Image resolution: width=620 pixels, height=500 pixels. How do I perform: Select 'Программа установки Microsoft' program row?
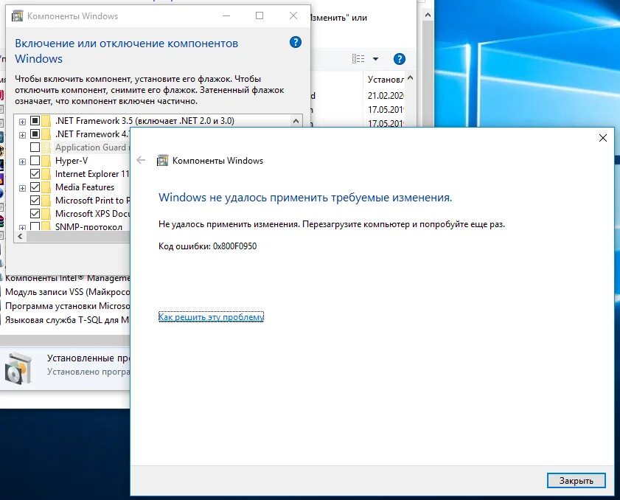coord(66,306)
